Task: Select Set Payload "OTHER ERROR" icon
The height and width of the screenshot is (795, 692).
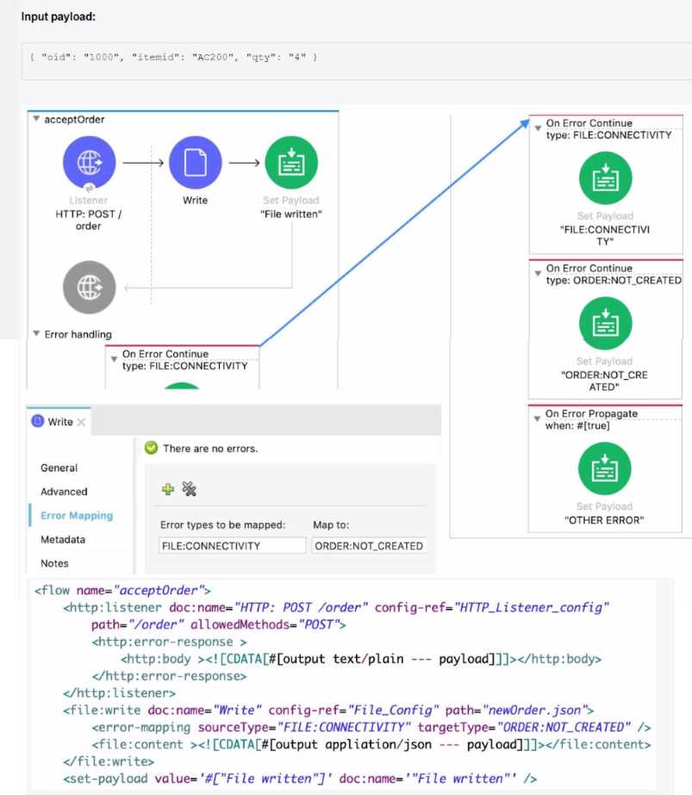Action: 604,468
